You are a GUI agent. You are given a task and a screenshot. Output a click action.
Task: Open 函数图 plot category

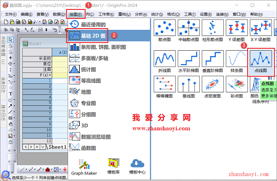(109, 148)
